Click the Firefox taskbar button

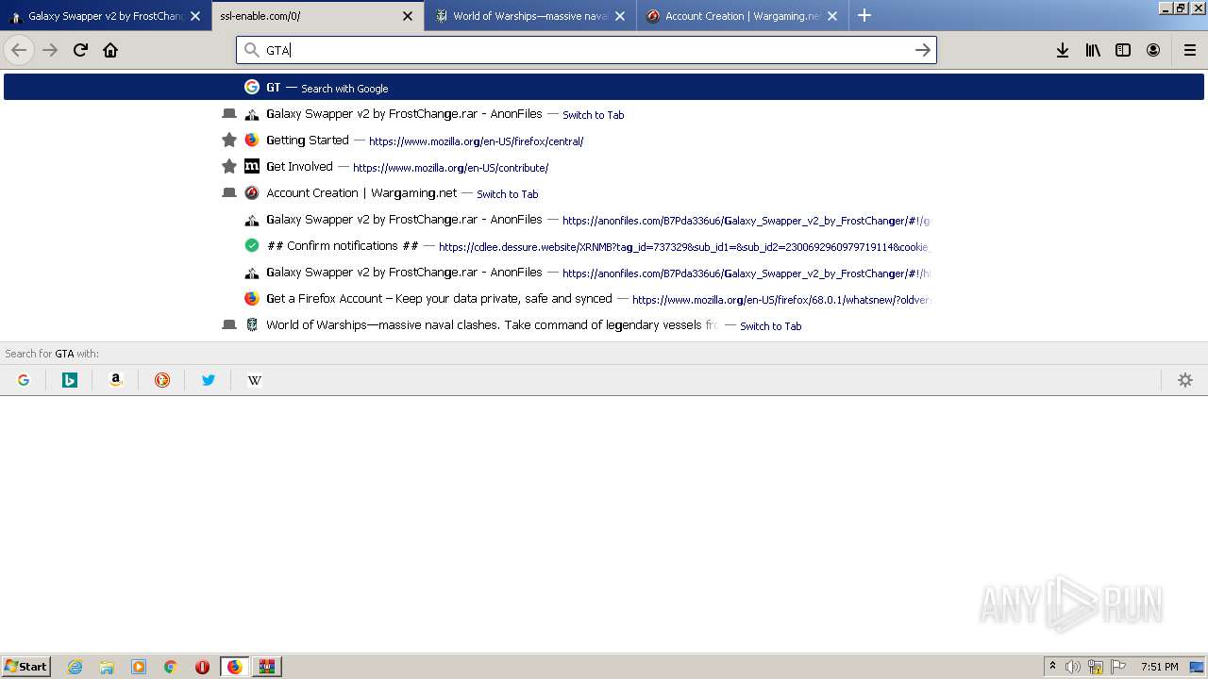click(234, 667)
